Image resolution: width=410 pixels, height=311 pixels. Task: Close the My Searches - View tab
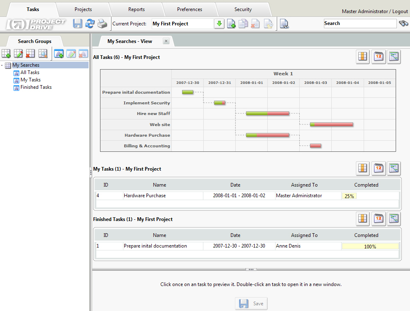tap(166, 41)
